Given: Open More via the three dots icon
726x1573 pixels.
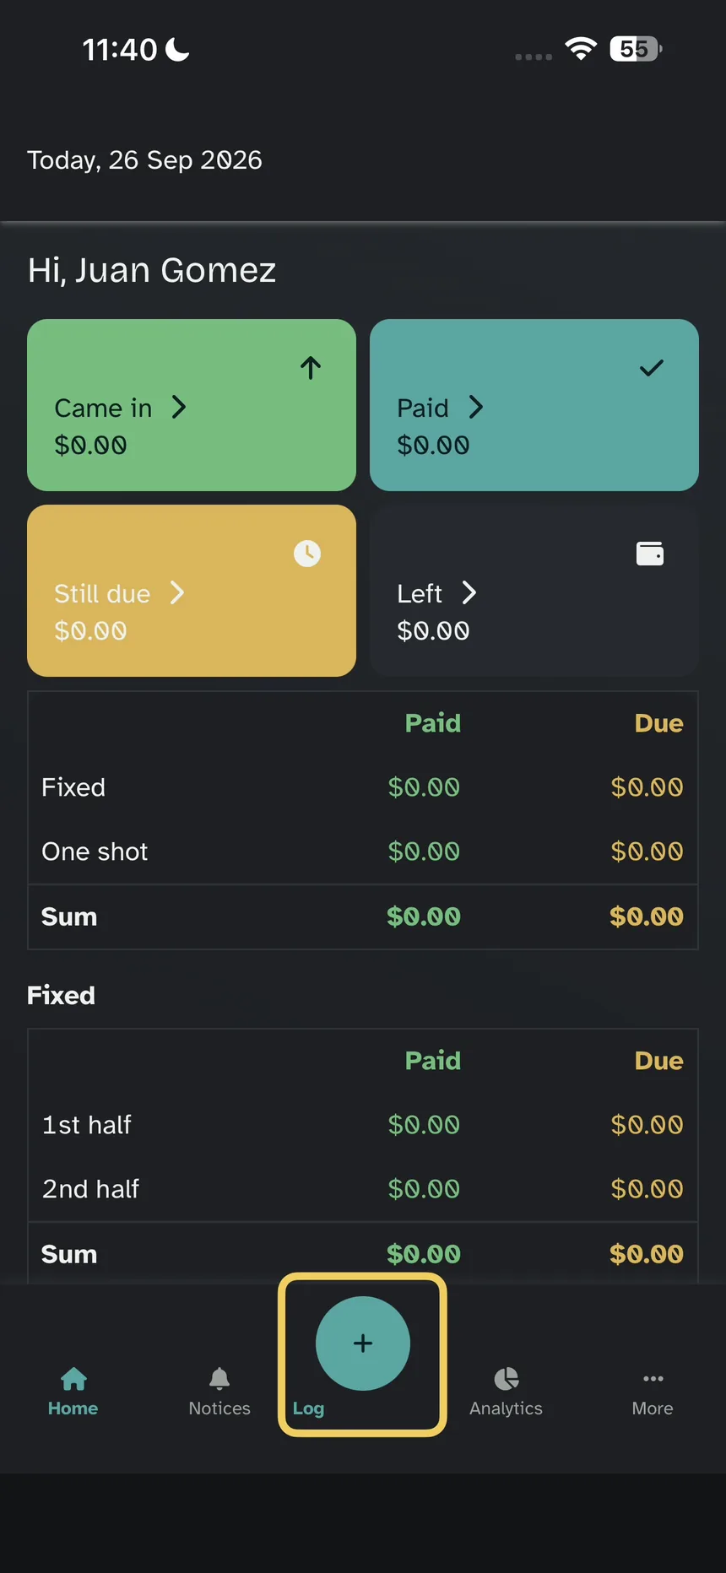Looking at the screenshot, I should point(653,1379).
